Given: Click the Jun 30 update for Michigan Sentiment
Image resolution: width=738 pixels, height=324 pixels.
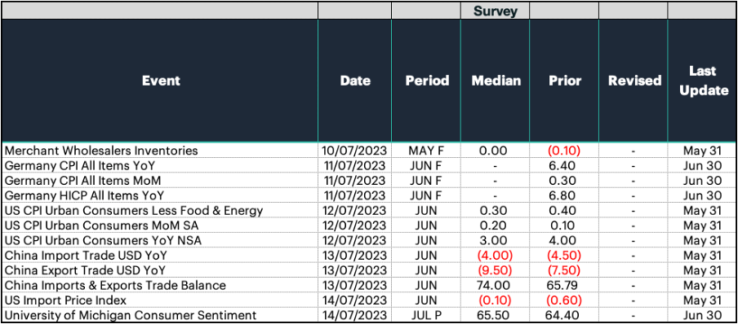Looking at the screenshot, I should pos(702,315).
